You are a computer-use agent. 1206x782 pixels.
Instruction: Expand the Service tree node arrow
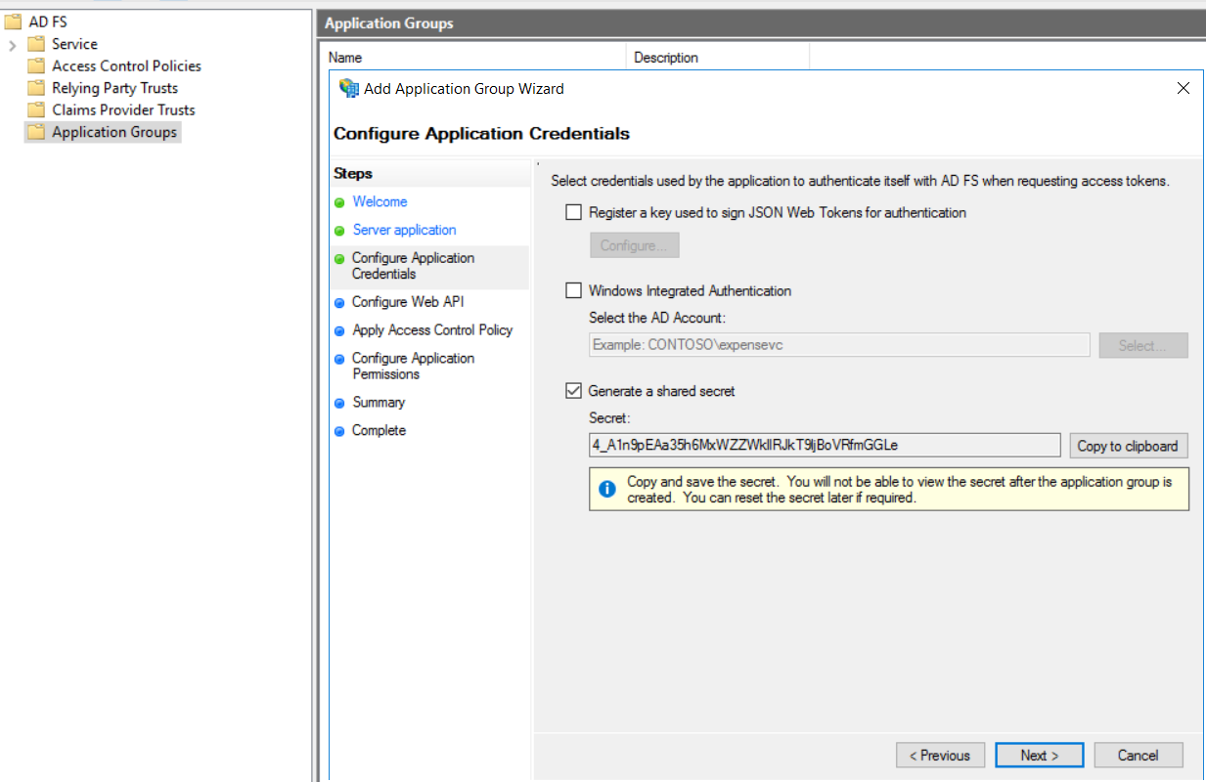point(13,45)
